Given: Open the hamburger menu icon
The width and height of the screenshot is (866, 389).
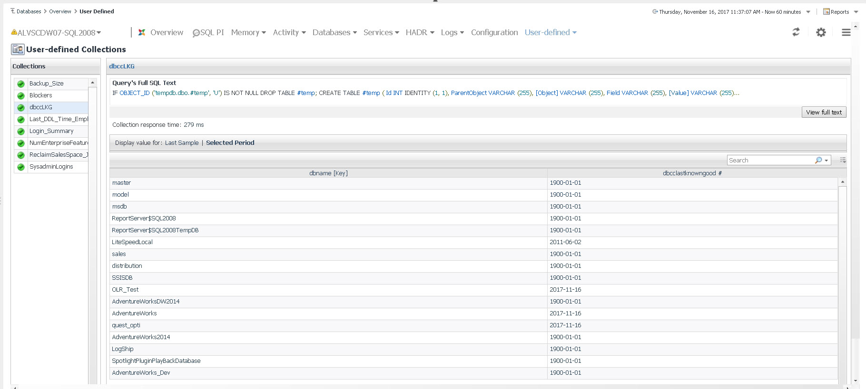Looking at the screenshot, I should [x=846, y=32].
